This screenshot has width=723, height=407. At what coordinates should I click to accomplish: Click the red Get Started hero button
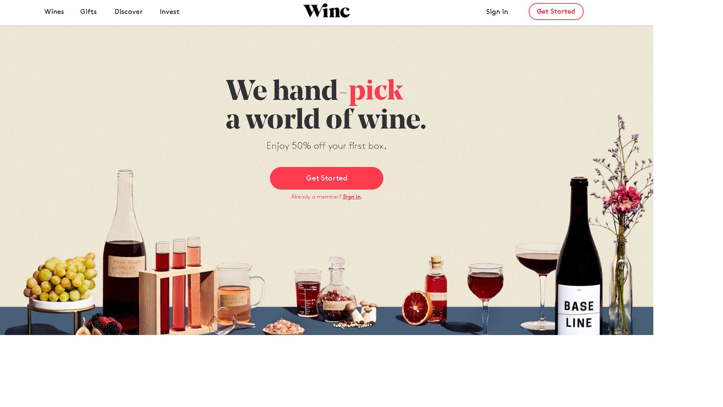click(x=326, y=178)
